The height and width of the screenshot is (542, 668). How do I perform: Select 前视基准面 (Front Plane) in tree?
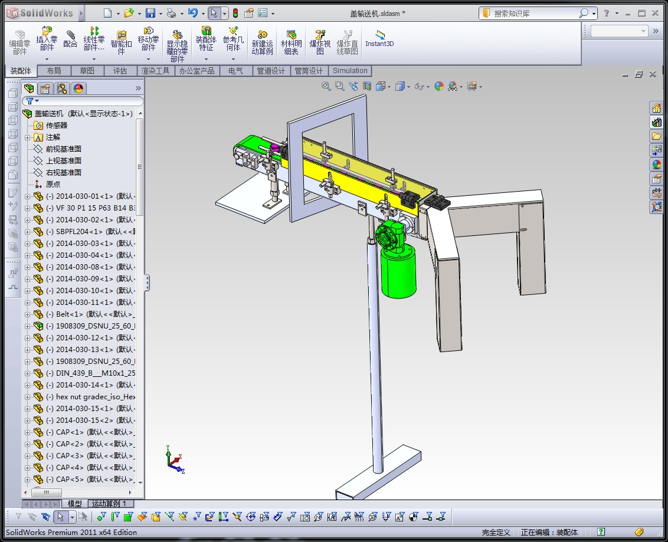[x=64, y=149]
